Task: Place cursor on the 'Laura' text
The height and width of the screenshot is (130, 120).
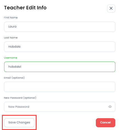Action: tap(12, 26)
